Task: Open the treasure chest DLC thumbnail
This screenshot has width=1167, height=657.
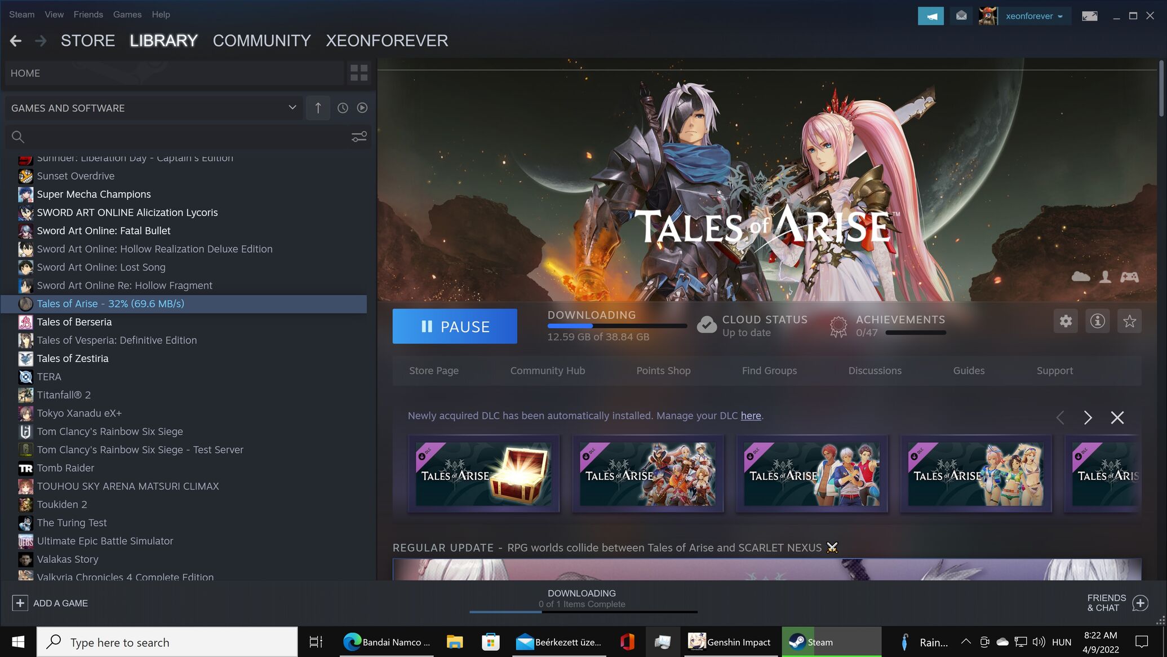Action: (483, 474)
